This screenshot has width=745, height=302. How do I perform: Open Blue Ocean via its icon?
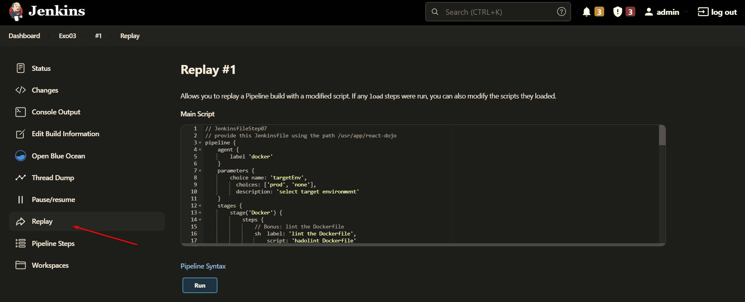21,156
